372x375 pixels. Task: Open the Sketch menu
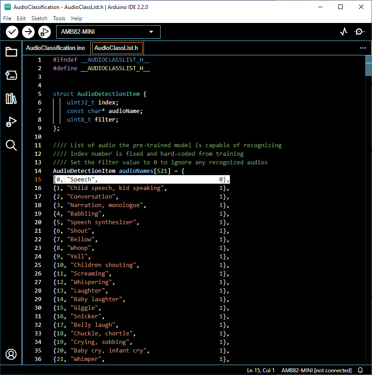point(39,18)
